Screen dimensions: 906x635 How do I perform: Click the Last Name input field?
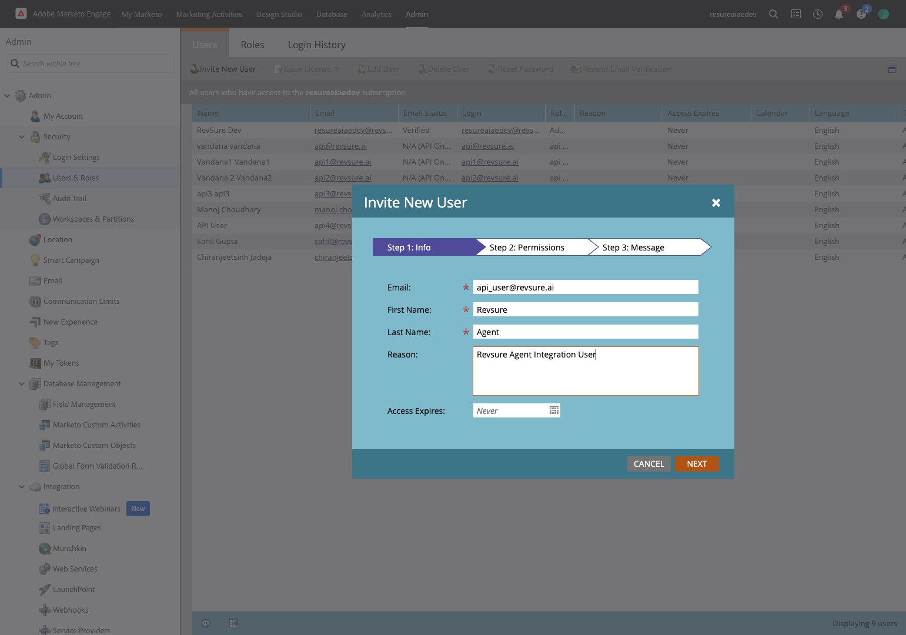tap(586, 332)
